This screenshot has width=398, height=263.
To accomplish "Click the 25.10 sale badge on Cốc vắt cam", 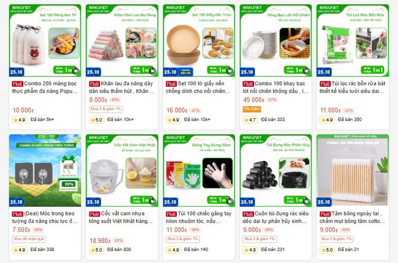I will pos(93,202).
